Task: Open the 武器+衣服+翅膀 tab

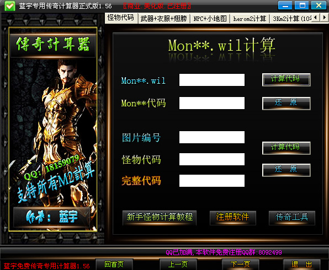Action: click(163, 19)
